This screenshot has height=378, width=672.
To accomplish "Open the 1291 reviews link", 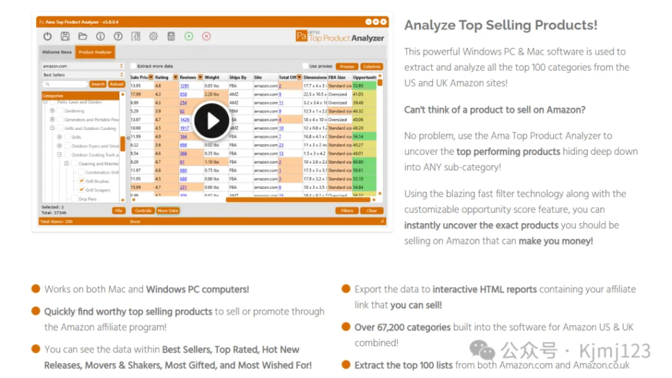I will click(184, 86).
